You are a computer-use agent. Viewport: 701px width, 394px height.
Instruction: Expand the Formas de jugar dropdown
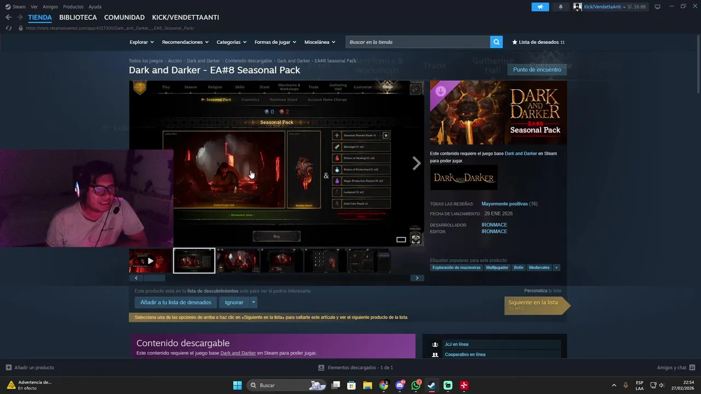[275, 42]
